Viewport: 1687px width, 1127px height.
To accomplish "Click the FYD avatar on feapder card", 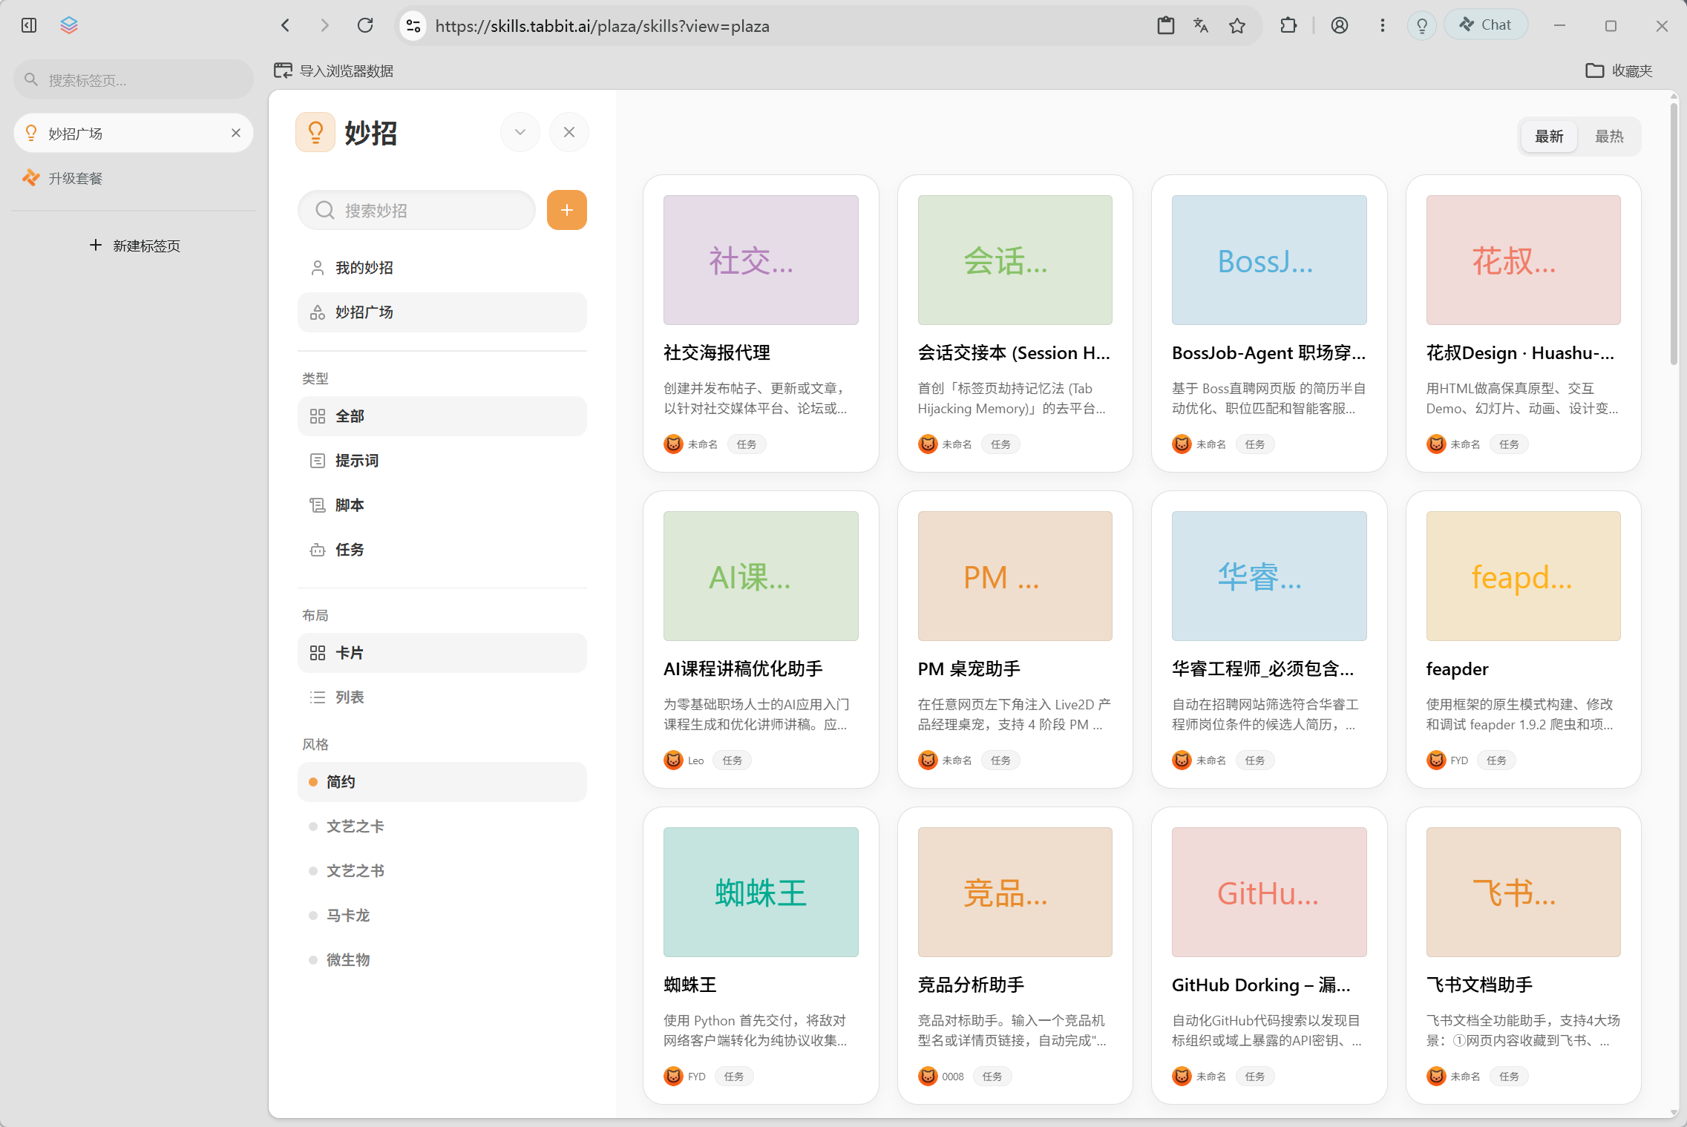I will point(1436,760).
